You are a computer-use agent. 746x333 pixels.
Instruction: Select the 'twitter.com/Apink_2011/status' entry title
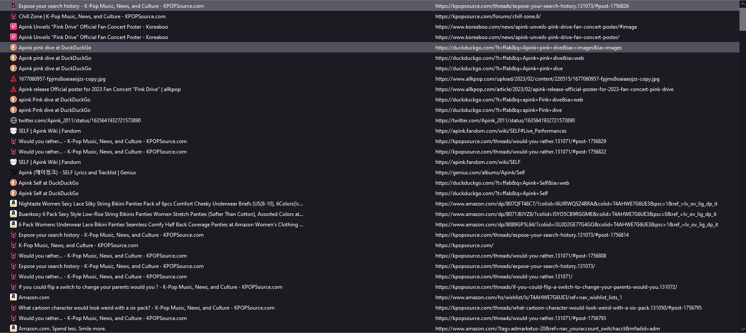click(x=80, y=121)
